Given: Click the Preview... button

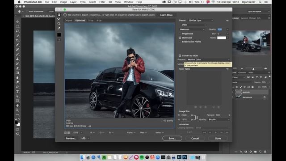Looking at the screenshot, I should pos(71,138).
